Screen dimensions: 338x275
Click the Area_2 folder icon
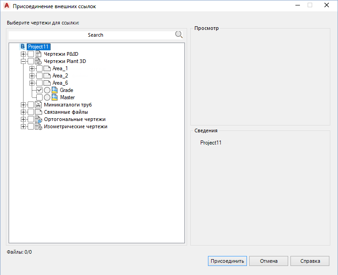47,76
